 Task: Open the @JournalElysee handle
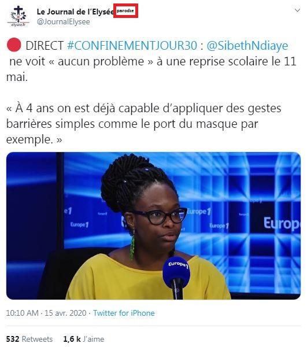pyautogui.click(x=63, y=22)
